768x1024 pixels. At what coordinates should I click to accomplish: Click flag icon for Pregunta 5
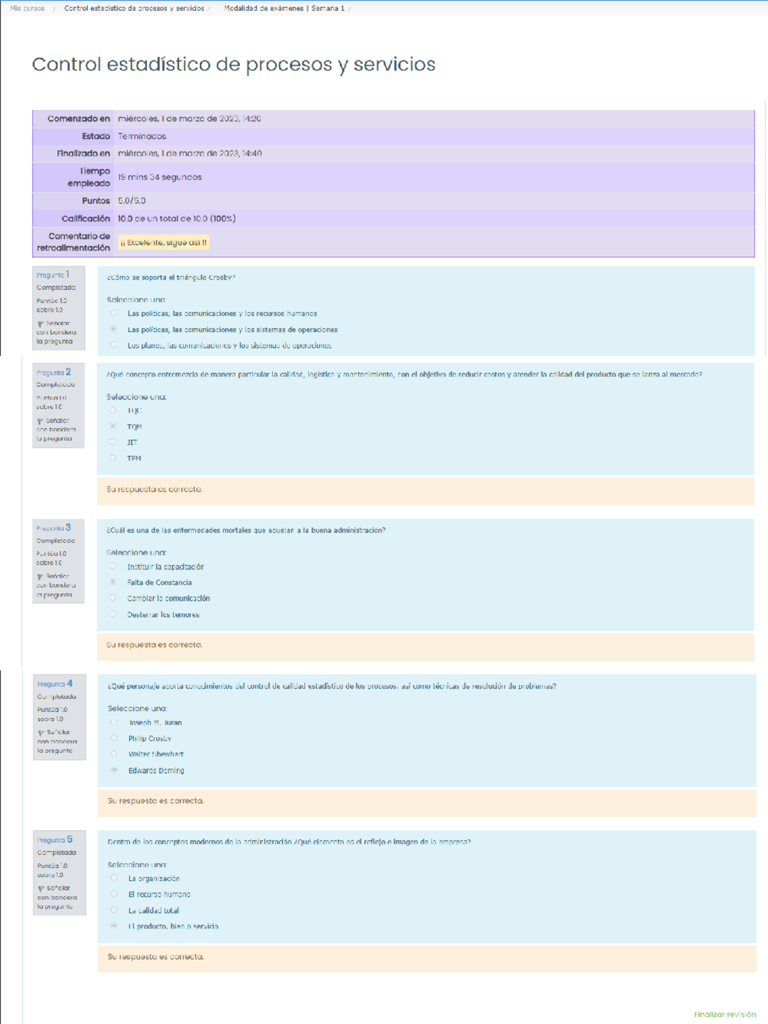[x=41, y=889]
